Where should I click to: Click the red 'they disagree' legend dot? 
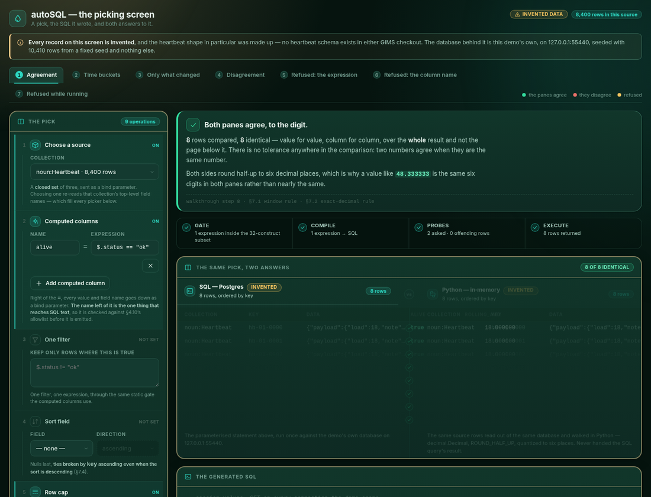(x=575, y=95)
